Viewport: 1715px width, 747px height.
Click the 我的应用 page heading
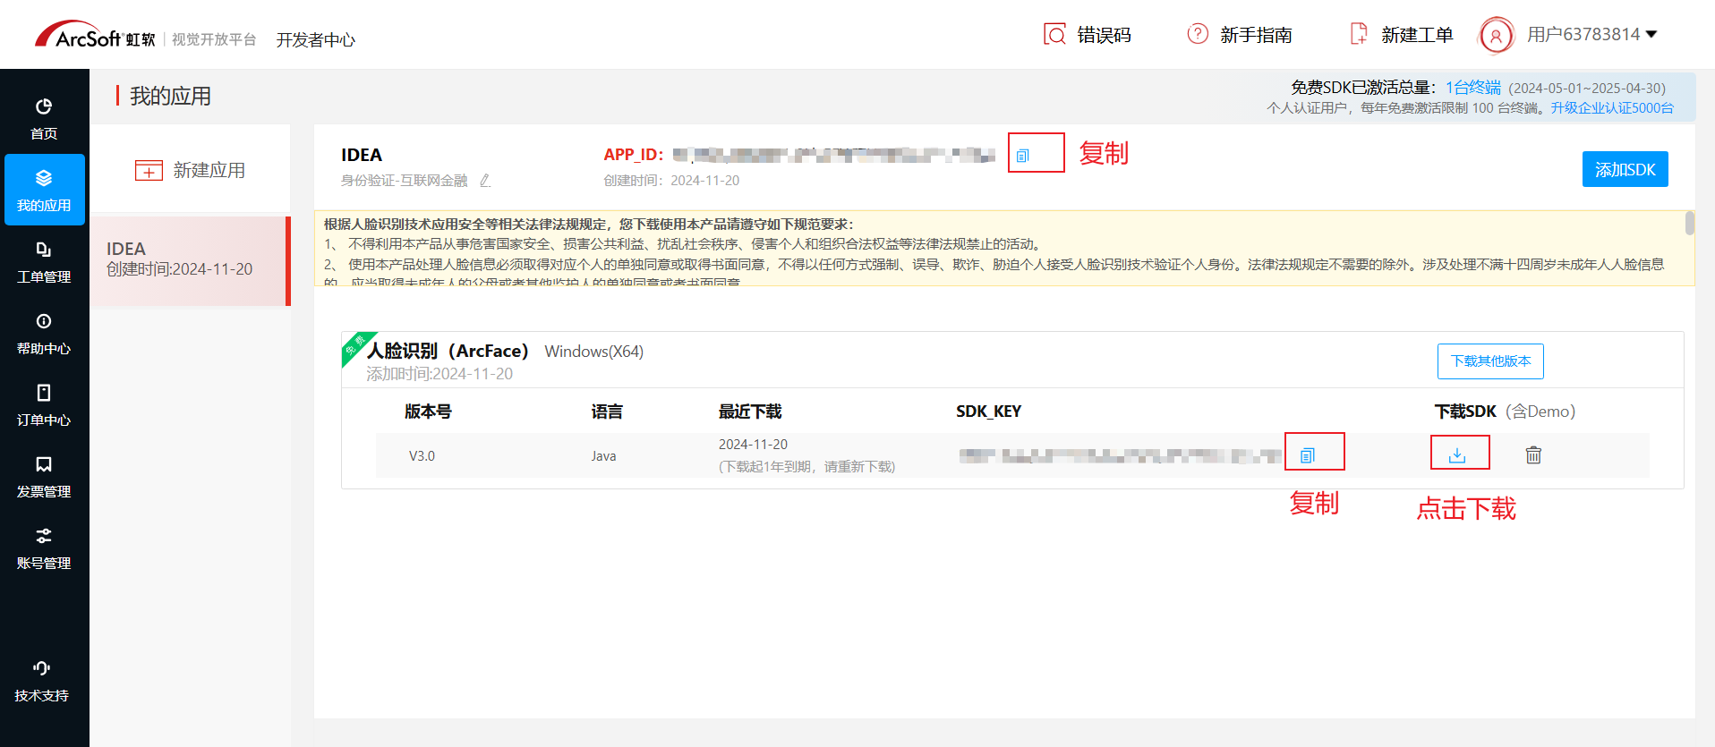(x=170, y=96)
